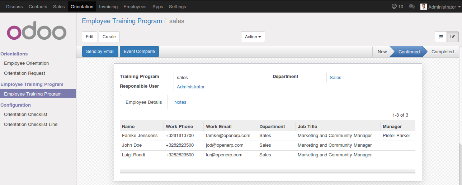Open the chat conversations icon

point(412,7)
